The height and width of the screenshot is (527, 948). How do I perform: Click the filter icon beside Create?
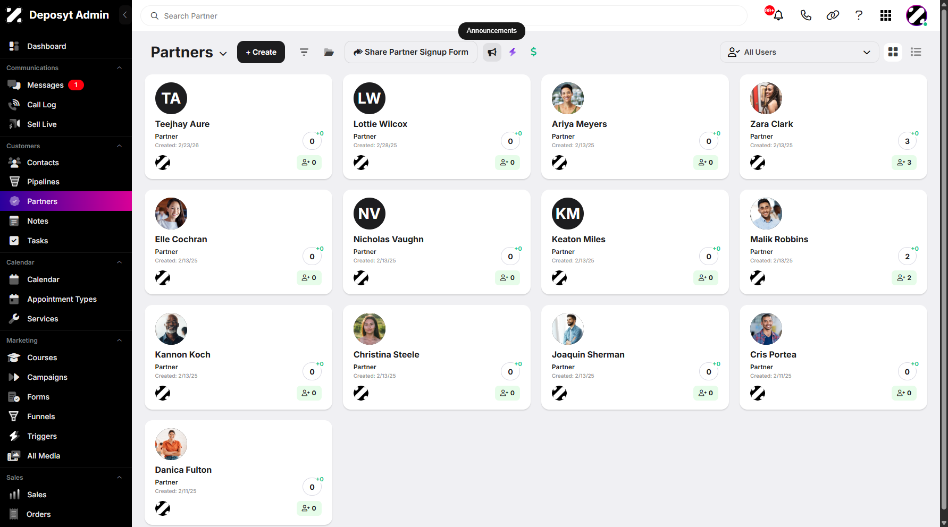coord(304,52)
